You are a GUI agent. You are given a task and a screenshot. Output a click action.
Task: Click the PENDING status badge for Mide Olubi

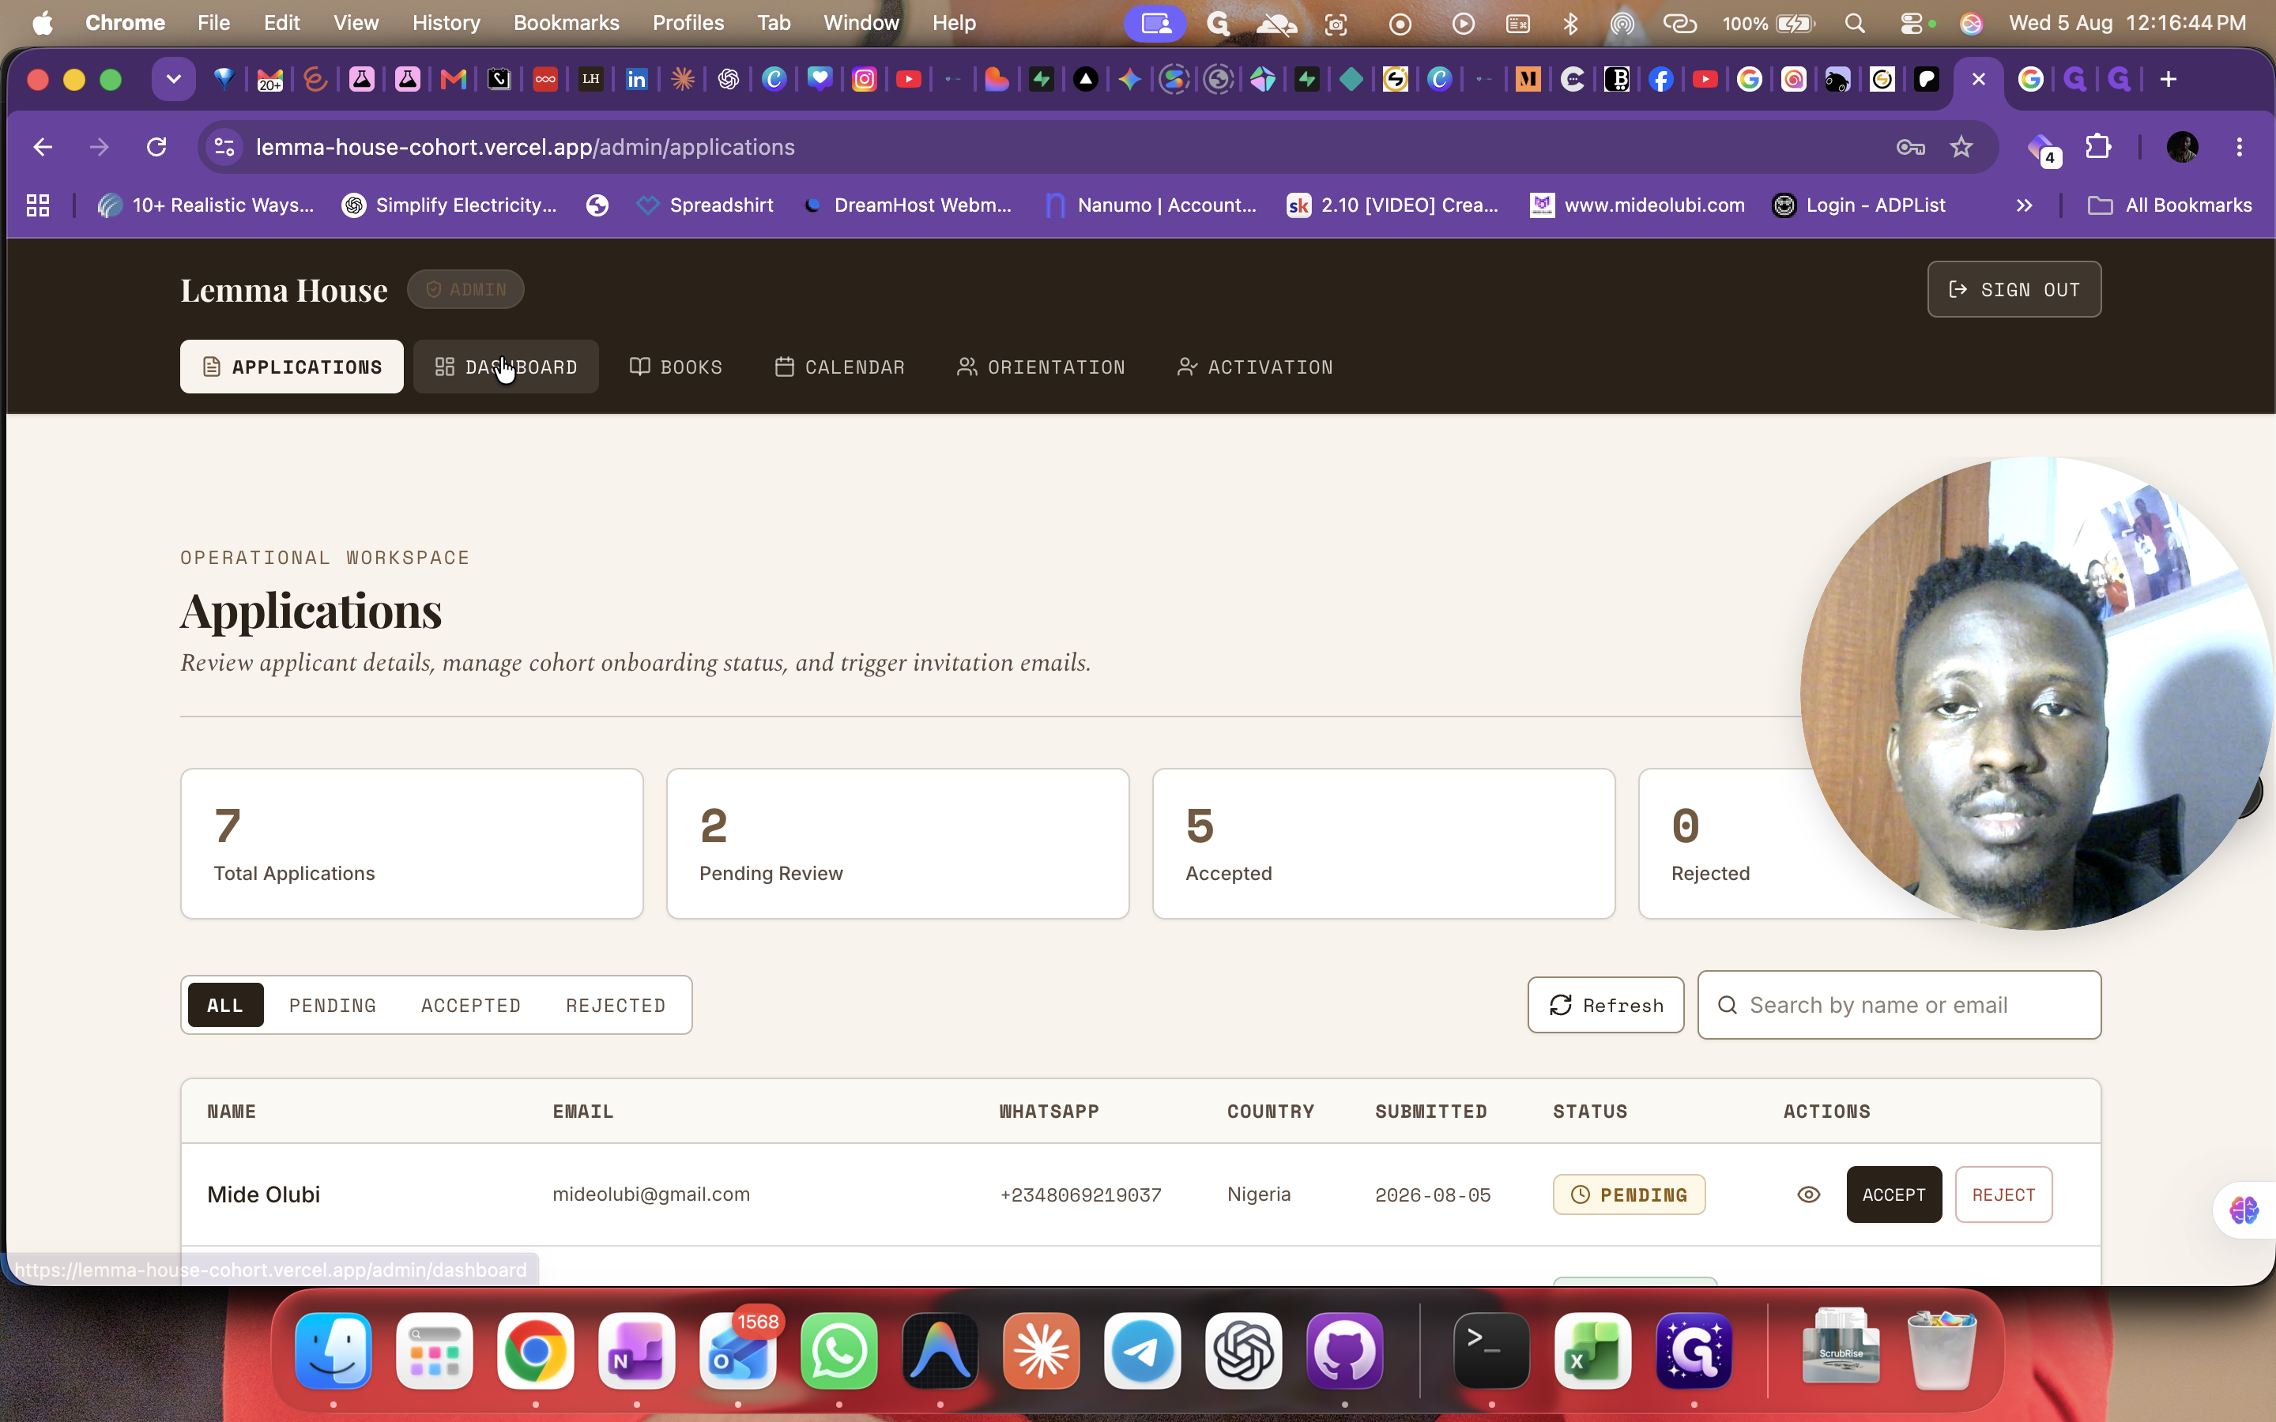(x=1629, y=1194)
